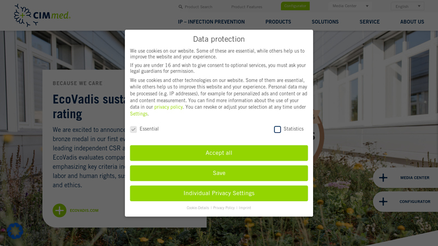438x246 pixels.
Task: Click the CIMmed logo
Action: tap(42, 15)
